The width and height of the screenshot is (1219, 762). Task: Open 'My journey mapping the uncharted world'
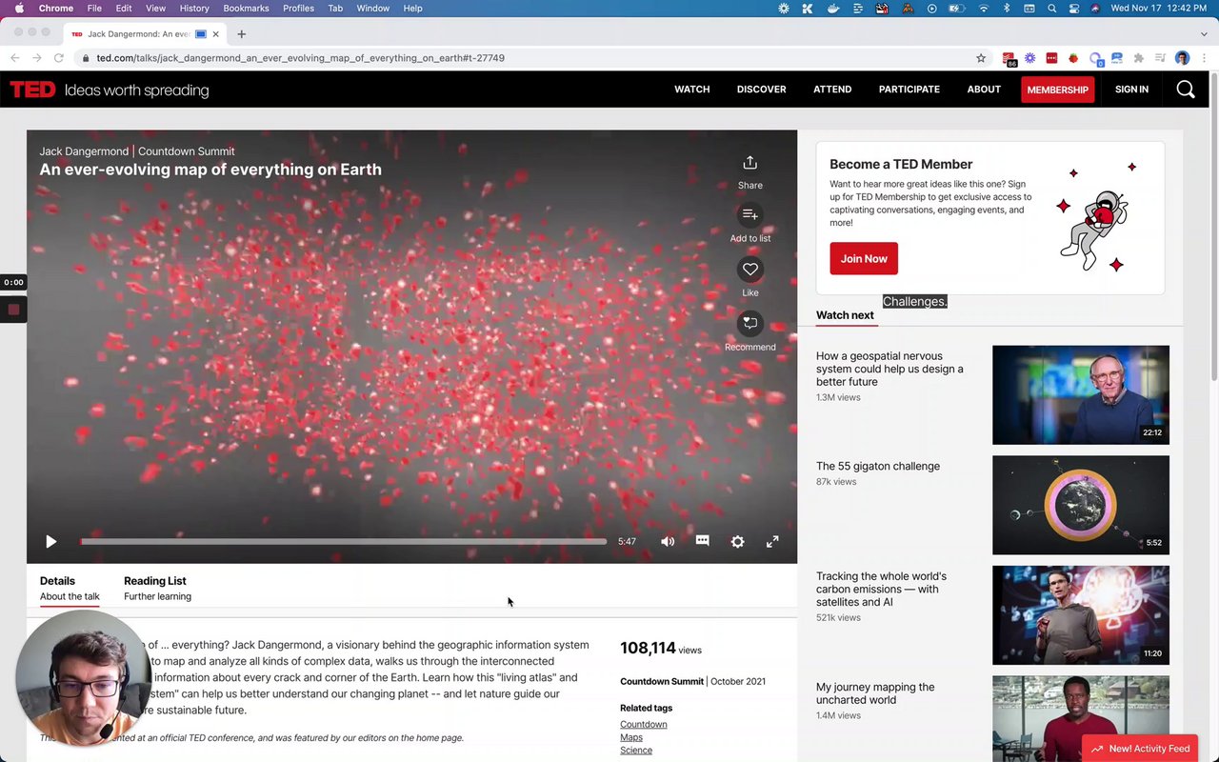click(875, 693)
